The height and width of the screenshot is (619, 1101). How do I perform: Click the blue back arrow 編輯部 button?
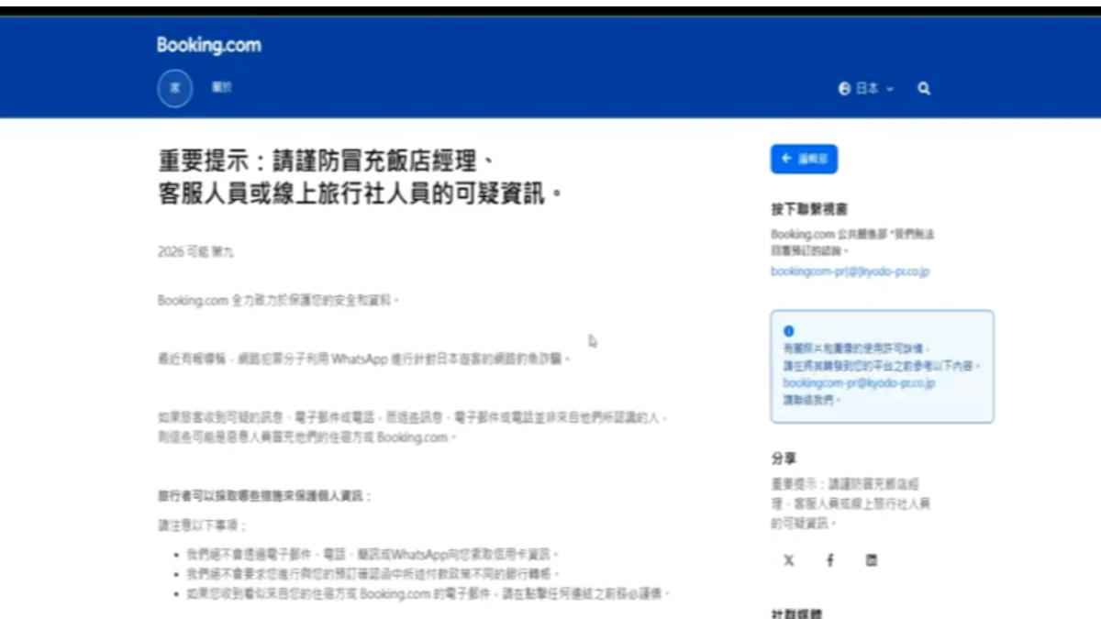(804, 159)
